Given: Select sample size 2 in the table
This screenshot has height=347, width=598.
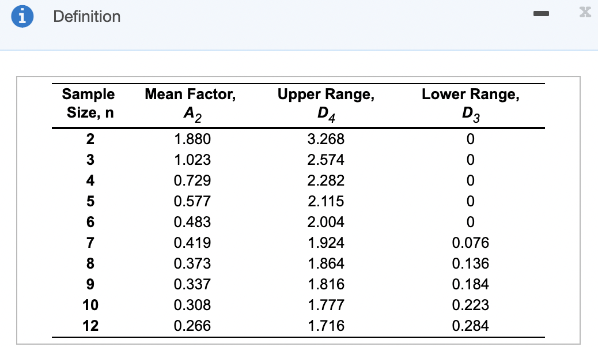Looking at the screenshot, I should (90, 139).
